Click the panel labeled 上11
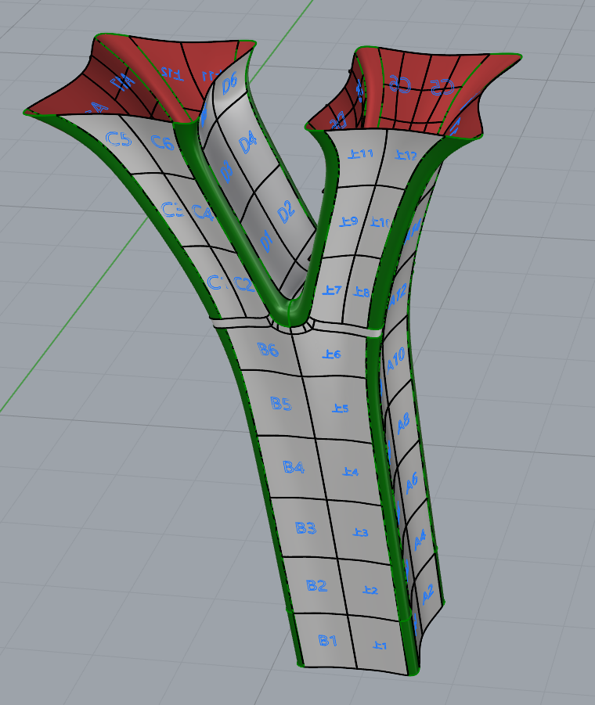The height and width of the screenshot is (705, 595). [362, 154]
